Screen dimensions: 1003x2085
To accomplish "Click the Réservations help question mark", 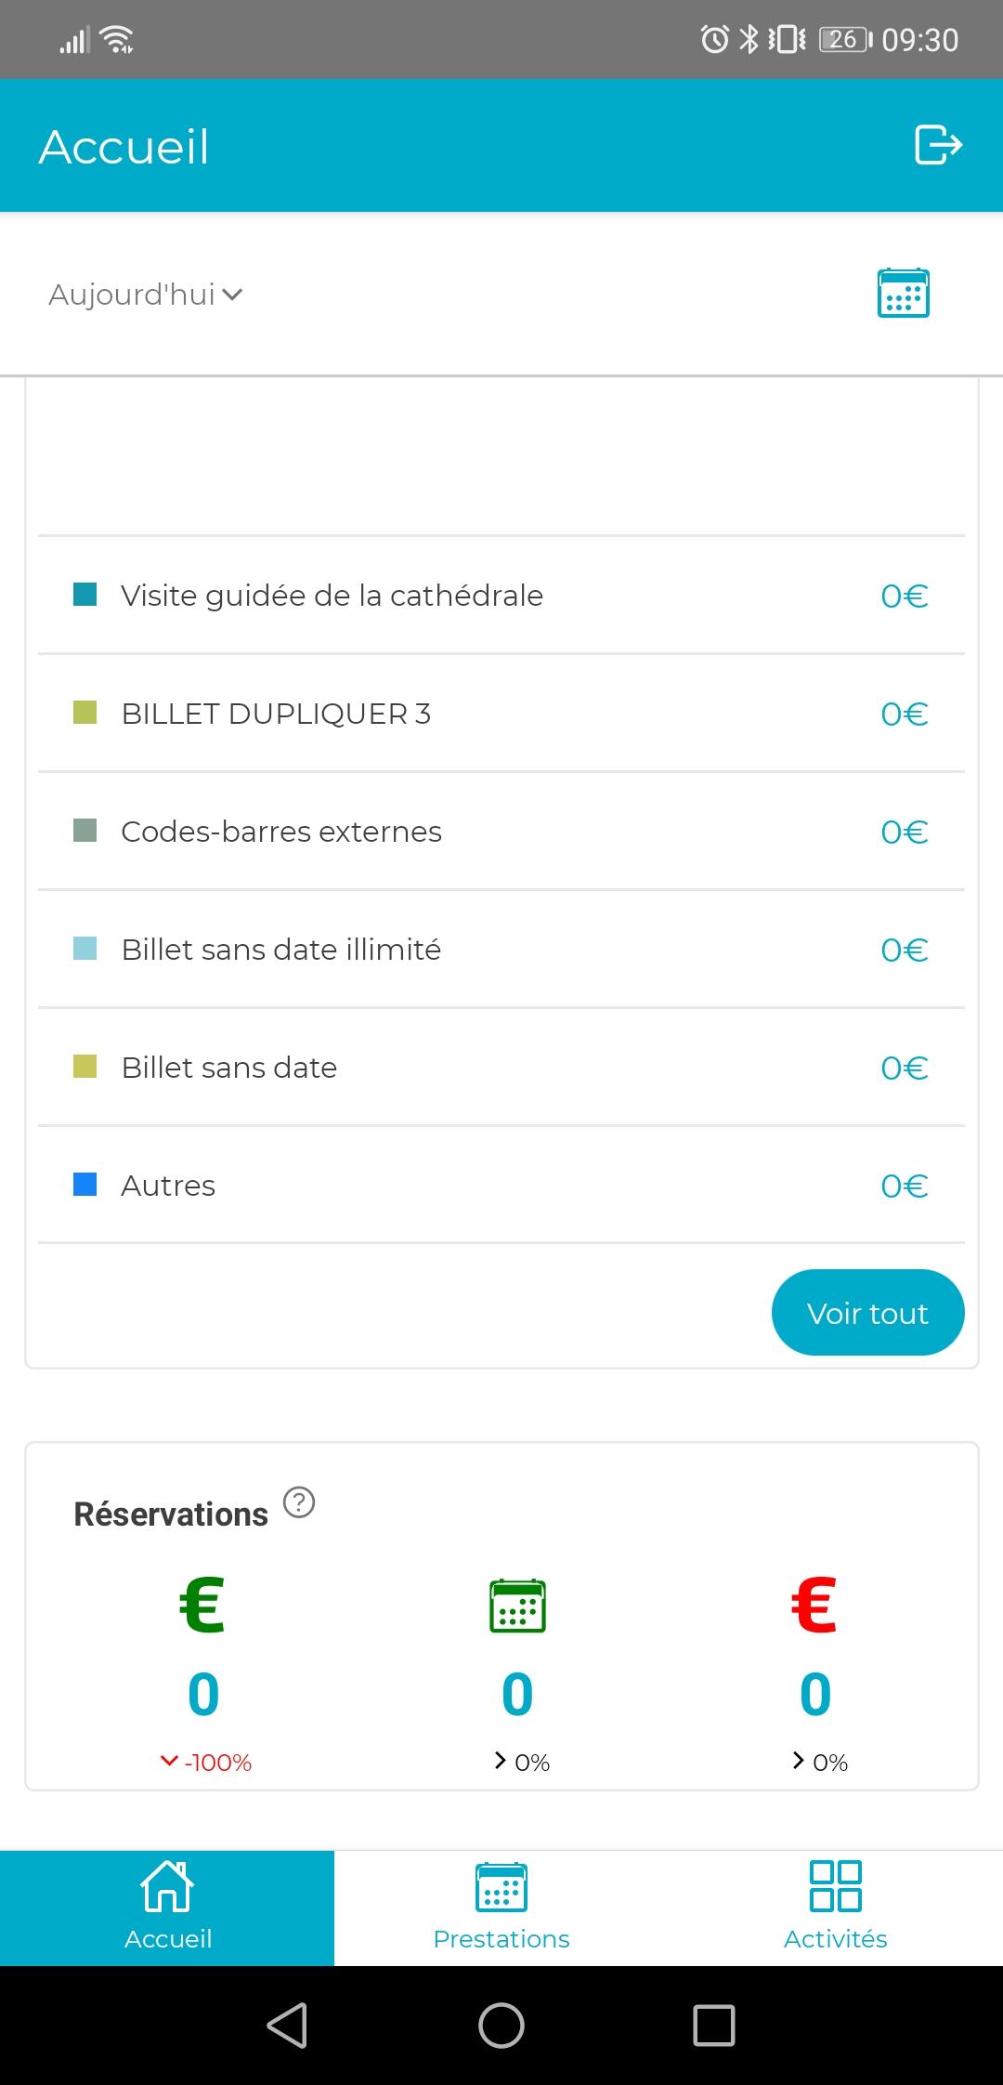I will (299, 1502).
